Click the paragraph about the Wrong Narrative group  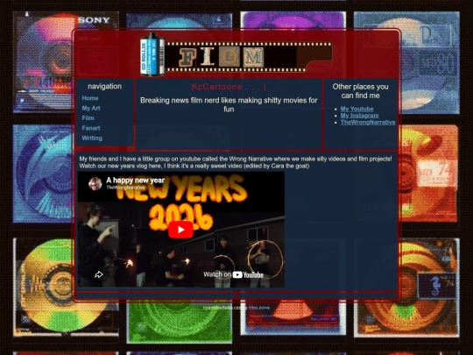tap(236, 162)
